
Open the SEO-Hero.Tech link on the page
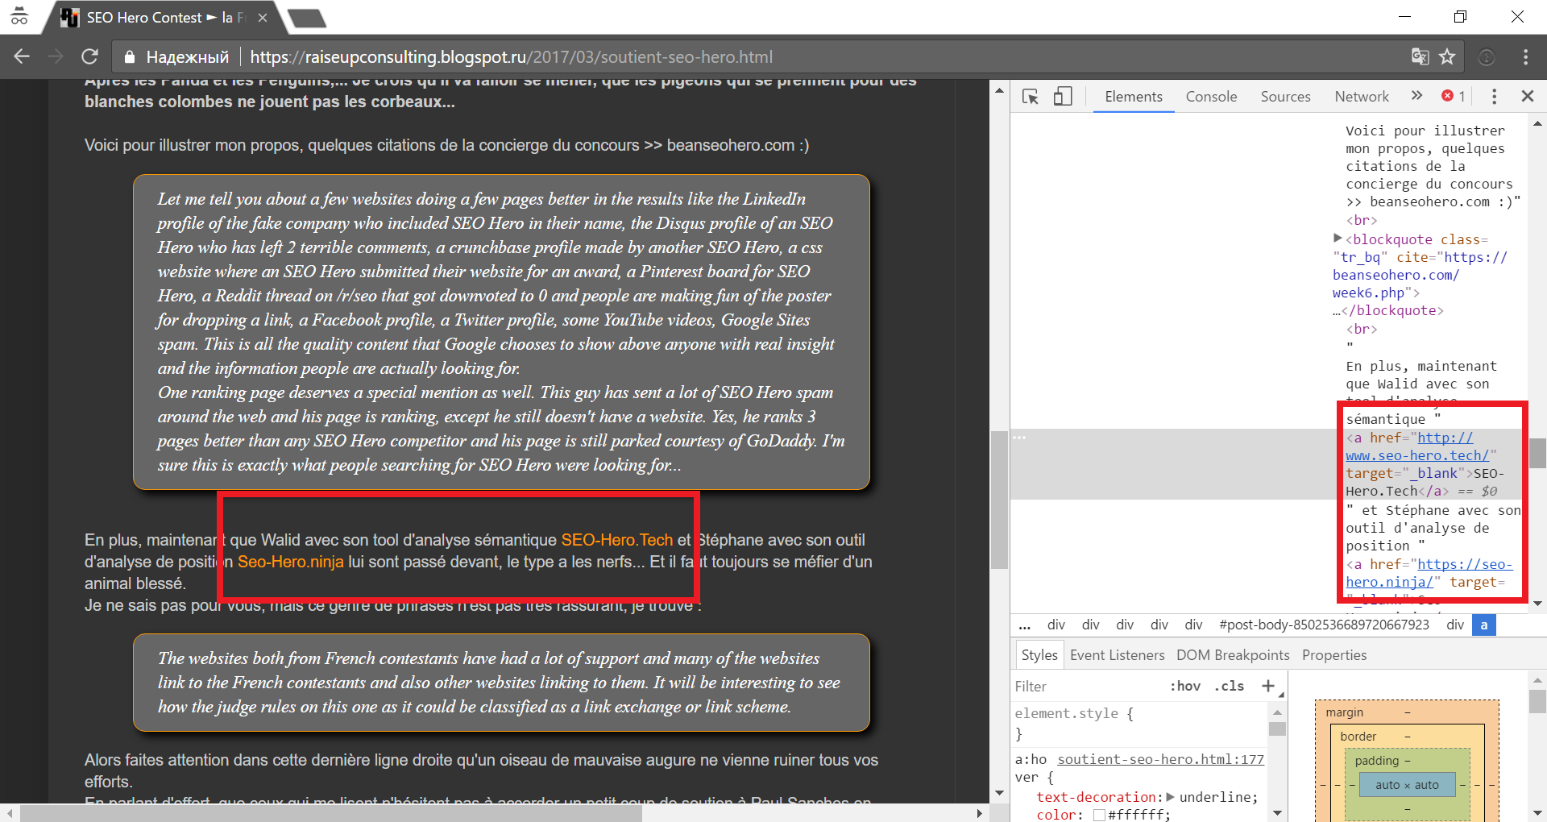616,540
